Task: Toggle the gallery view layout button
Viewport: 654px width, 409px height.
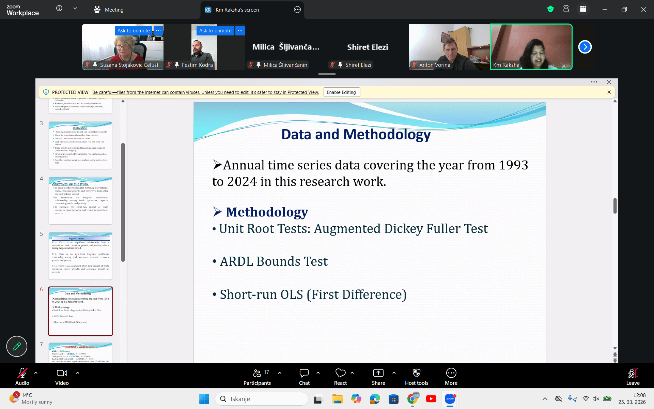Action: (583, 9)
